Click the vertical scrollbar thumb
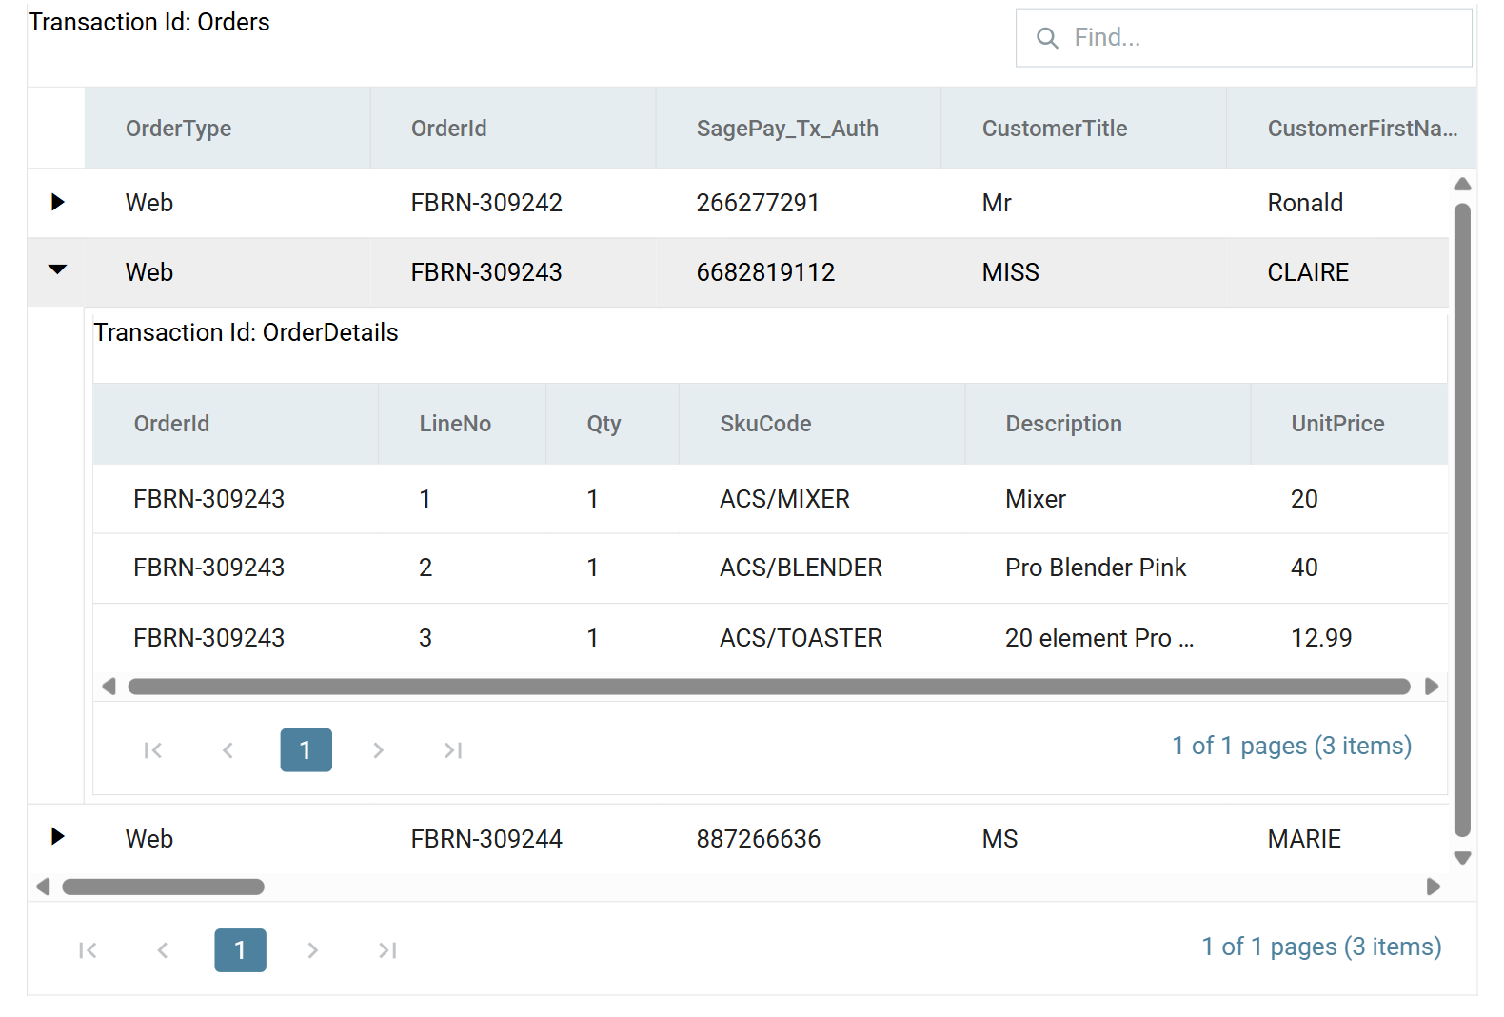1504x1017 pixels. coord(1463,520)
